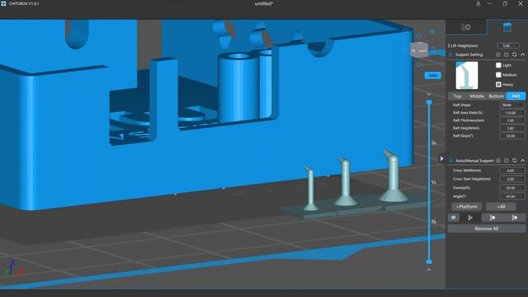Click the import icon in Support Setting header
The image size is (528, 297).
click(x=498, y=54)
